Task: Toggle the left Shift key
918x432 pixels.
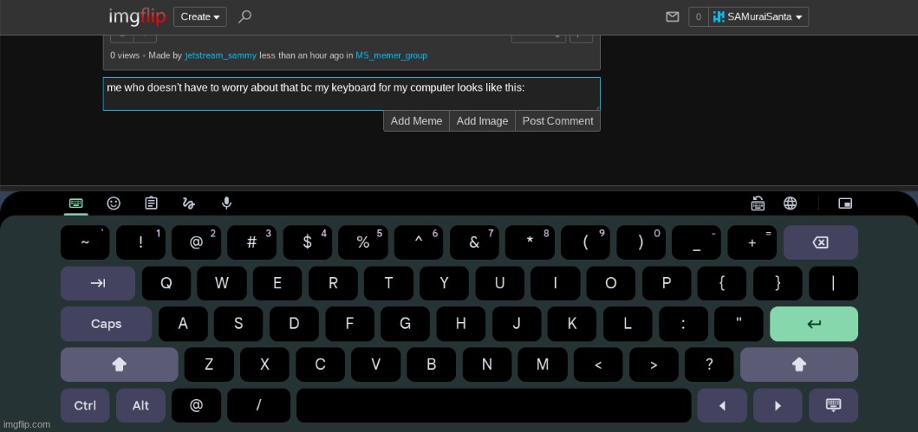Action: (x=119, y=364)
